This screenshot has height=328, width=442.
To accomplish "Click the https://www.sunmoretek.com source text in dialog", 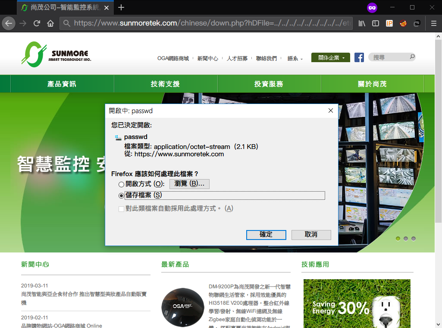I will point(179,154).
